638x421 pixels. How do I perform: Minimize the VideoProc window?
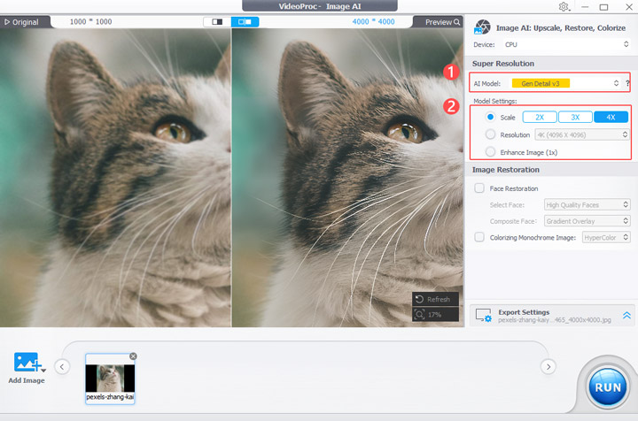(x=585, y=7)
